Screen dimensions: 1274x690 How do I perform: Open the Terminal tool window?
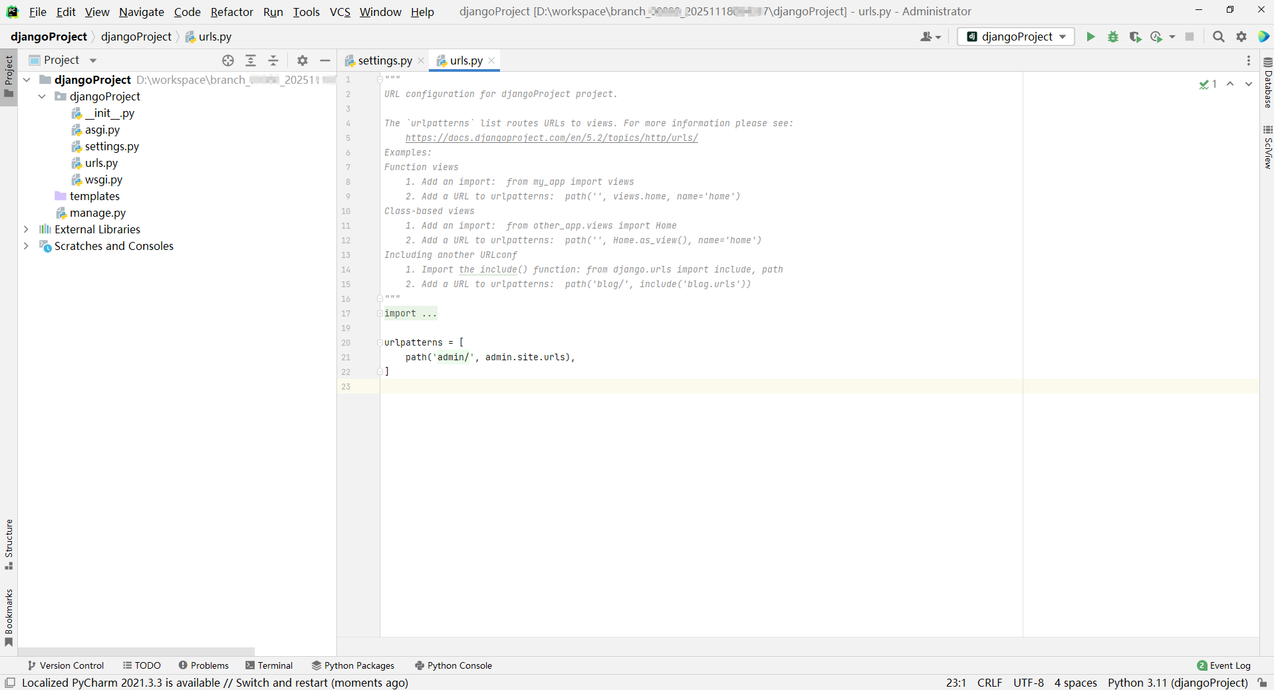(269, 665)
